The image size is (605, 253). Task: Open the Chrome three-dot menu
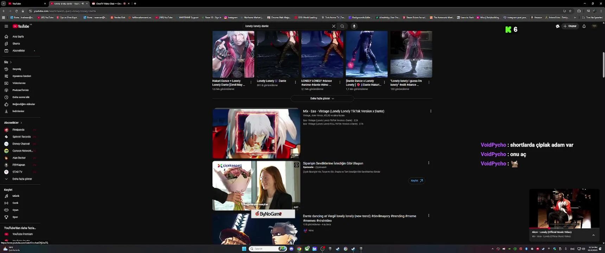[601, 11]
